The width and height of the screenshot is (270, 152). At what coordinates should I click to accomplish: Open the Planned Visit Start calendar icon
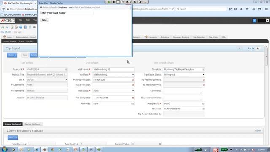click(x=133, y=80)
